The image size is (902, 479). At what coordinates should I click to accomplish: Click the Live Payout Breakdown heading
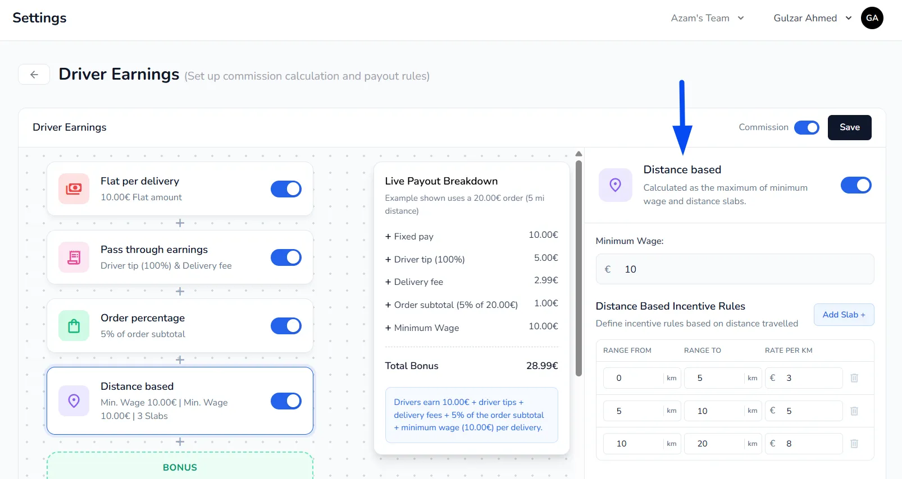441,181
